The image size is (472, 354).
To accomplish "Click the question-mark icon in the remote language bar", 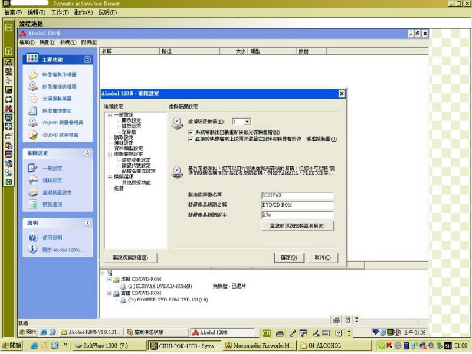I will pyautogui.click(x=339, y=333).
